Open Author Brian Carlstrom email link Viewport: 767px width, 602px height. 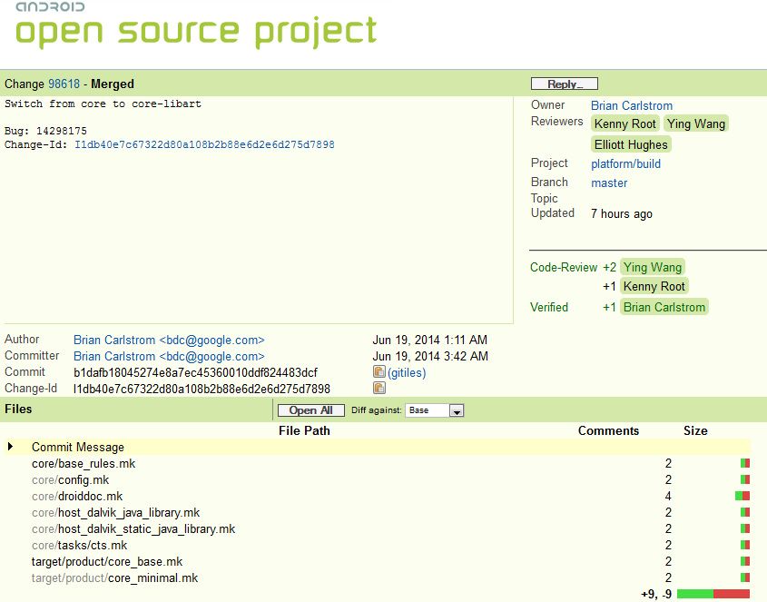[x=169, y=340]
